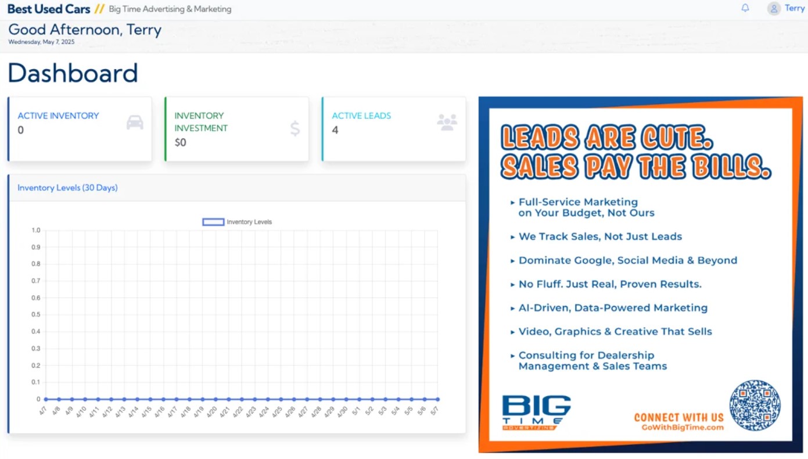Click Consulting for Dealership Management bullet

592,361
